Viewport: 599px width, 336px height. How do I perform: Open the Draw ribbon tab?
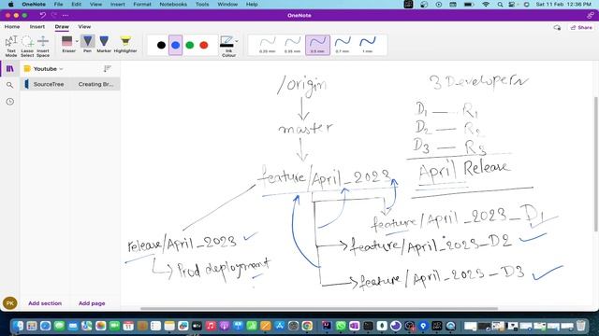point(62,27)
